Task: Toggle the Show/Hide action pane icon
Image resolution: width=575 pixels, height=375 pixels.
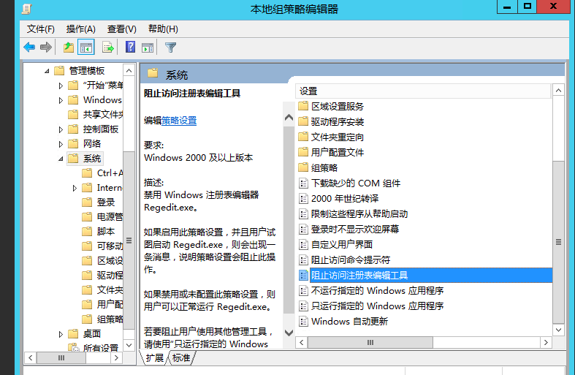Action: click(148, 48)
